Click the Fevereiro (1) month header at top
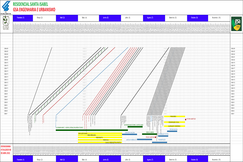The height and width of the screenshot is (162, 243). (x=21, y=18)
